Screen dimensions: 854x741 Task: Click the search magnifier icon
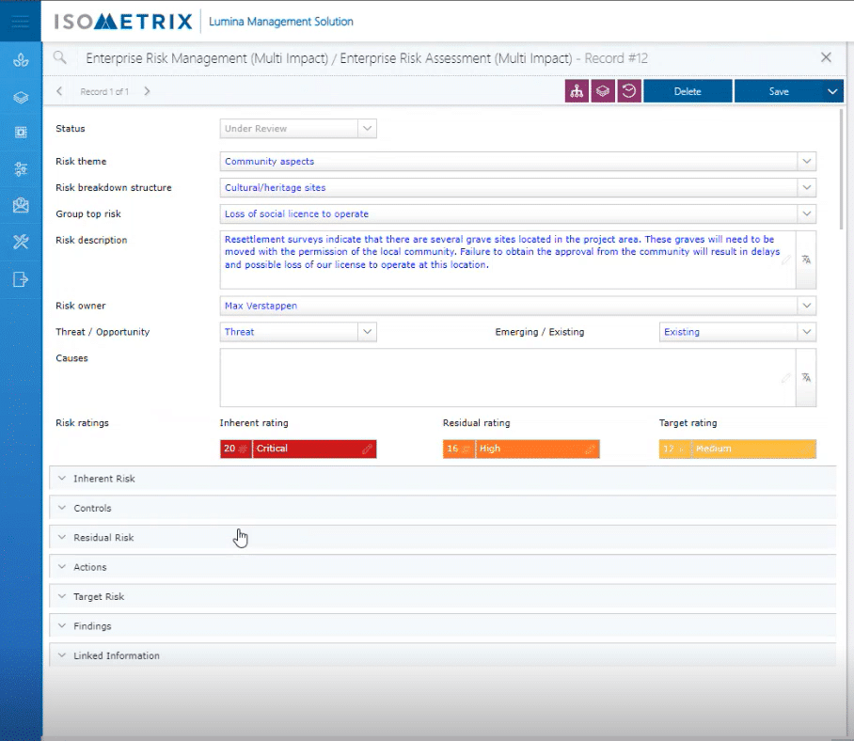coord(60,58)
